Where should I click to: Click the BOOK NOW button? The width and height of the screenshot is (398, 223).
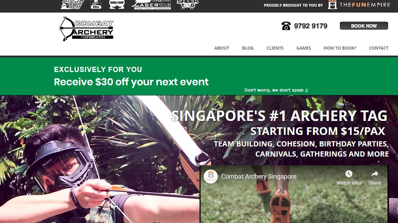click(364, 26)
